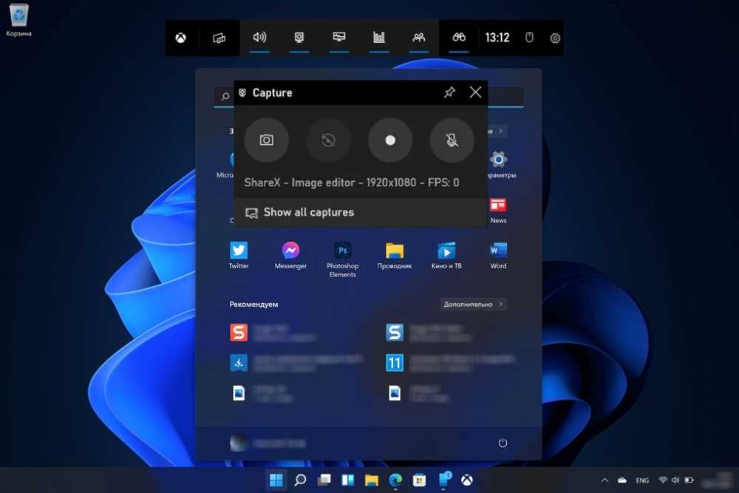
Task: Open Кино и ТВ app
Action: [x=446, y=256]
